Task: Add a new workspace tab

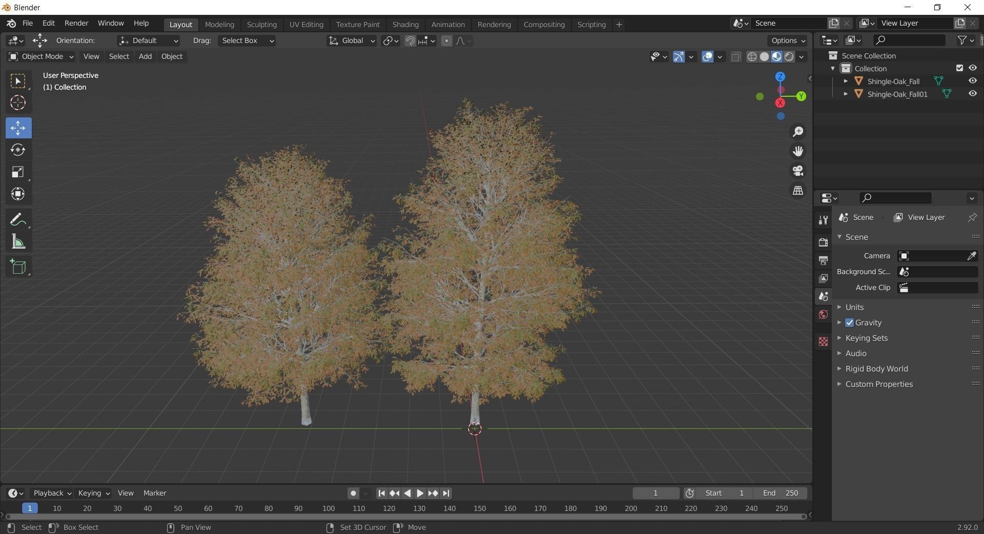Action: pyautogui.click(x=619, y=24)
